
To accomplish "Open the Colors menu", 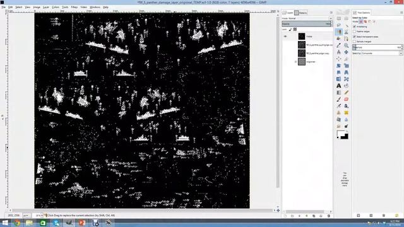I will [56, 7].
